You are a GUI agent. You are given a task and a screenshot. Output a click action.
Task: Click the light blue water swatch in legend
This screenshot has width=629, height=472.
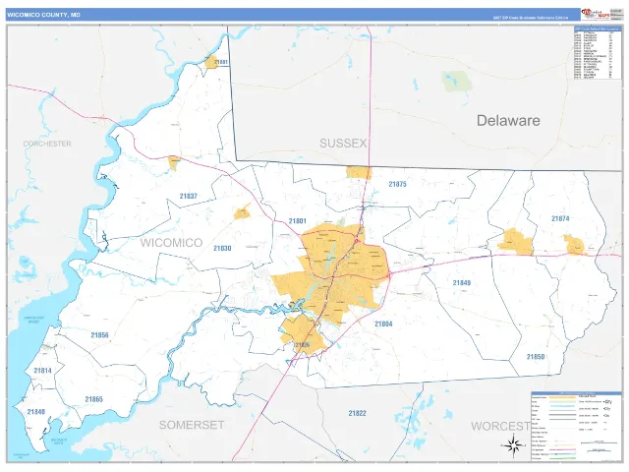(x=562, y=406)
